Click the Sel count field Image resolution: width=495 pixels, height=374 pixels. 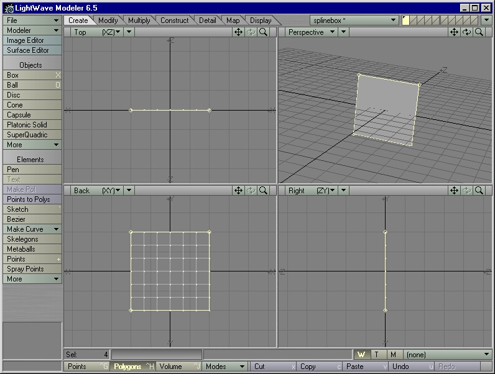pyautogui.click(x=87, y=355)
